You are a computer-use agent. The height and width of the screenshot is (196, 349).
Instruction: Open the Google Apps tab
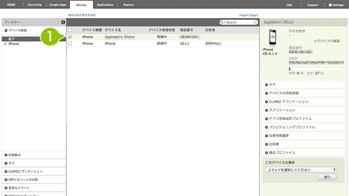pyautogui.click(x=58, y=5)
